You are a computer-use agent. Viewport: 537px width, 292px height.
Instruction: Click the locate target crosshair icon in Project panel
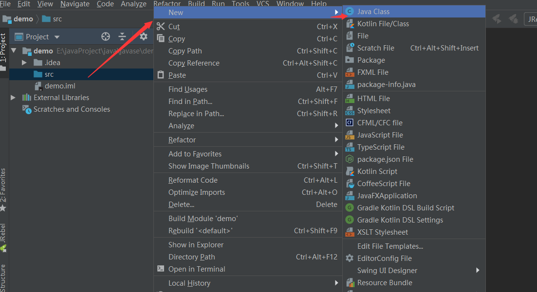click(106, 36)
